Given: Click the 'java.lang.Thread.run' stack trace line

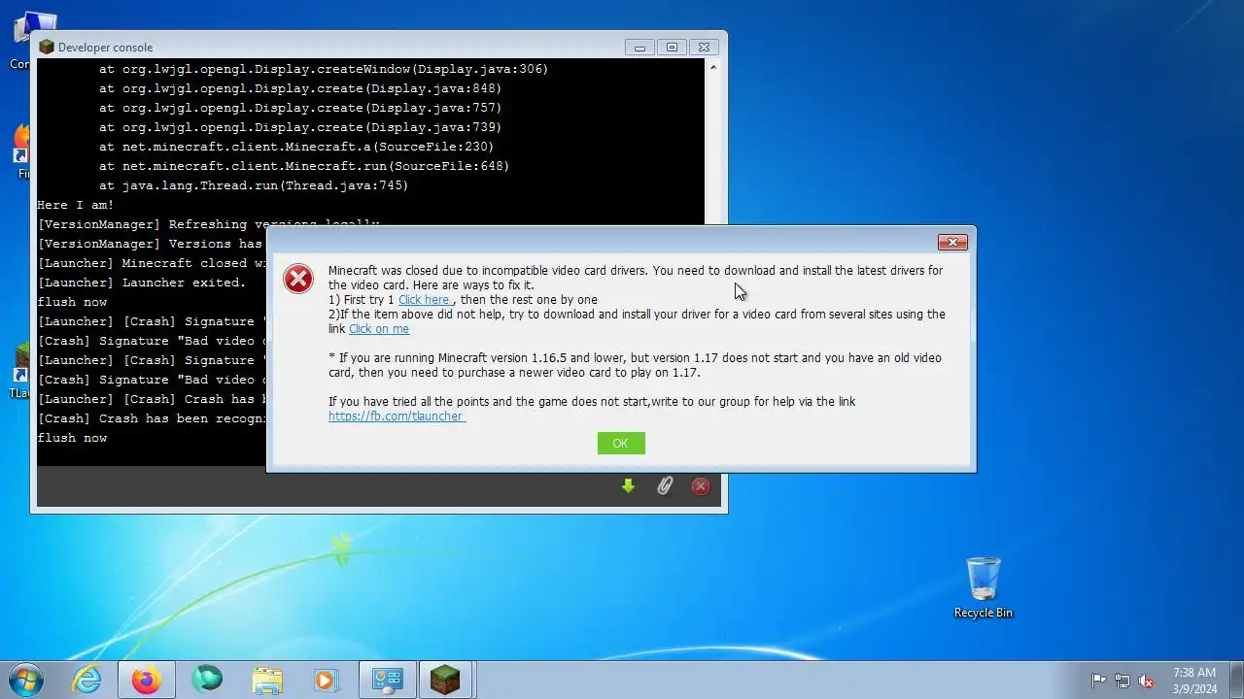Looking at the screenshot, I should click(254, 185).
